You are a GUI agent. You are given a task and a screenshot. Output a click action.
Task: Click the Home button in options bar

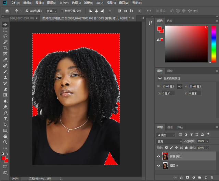point(7,11)
